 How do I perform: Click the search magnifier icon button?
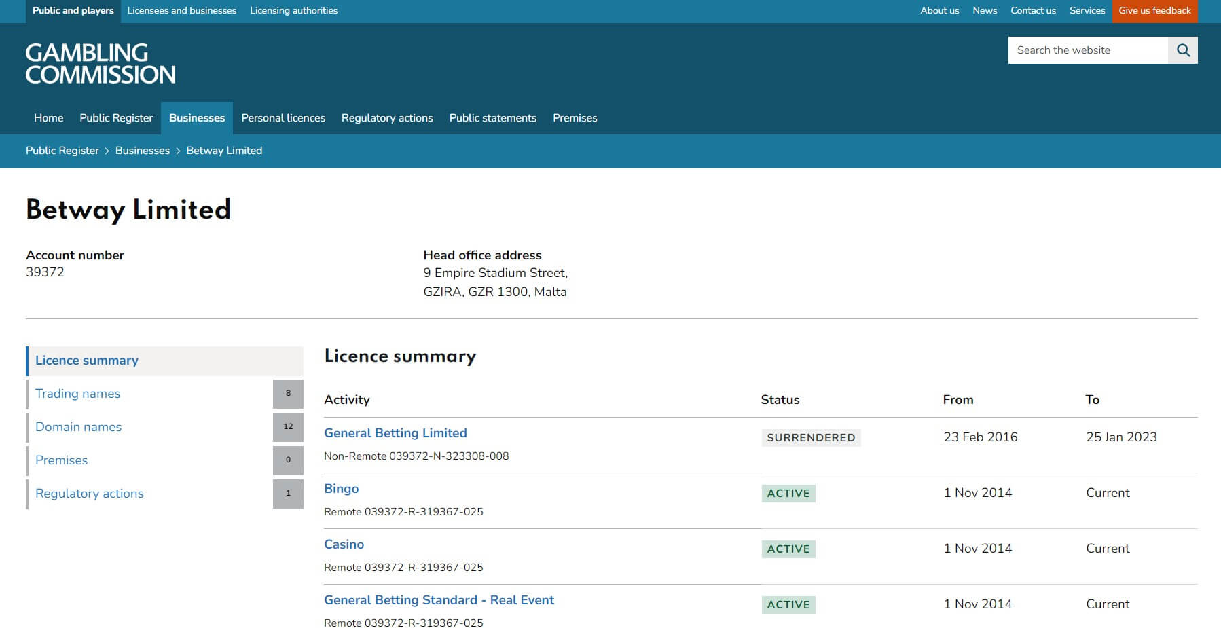point(1182,50)
